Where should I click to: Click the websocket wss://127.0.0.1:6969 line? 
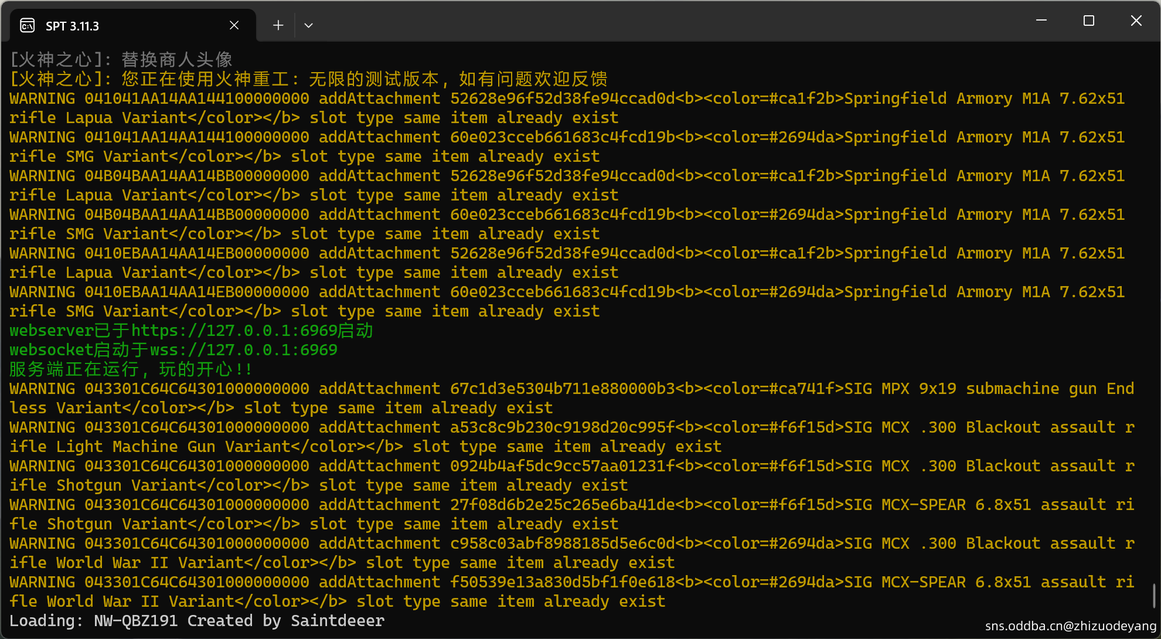(173, 350)
